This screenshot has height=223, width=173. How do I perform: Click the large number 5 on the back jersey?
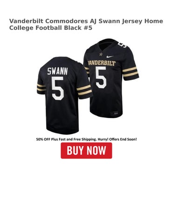[x=58, y=88]
